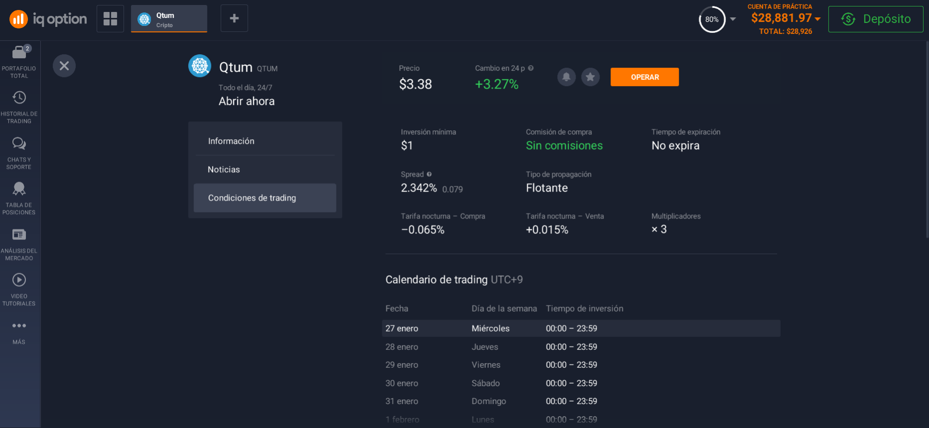
Task: Click help icon next to Spread
Action: click(429, 174)
